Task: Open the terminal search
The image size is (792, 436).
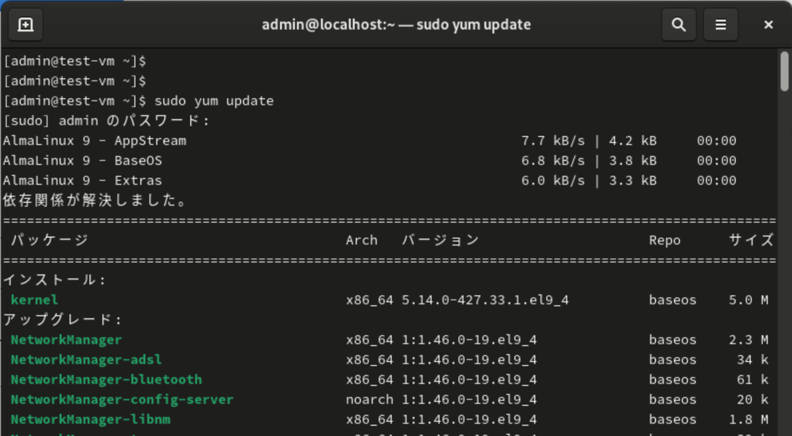Action: click(x=679, y=25)
